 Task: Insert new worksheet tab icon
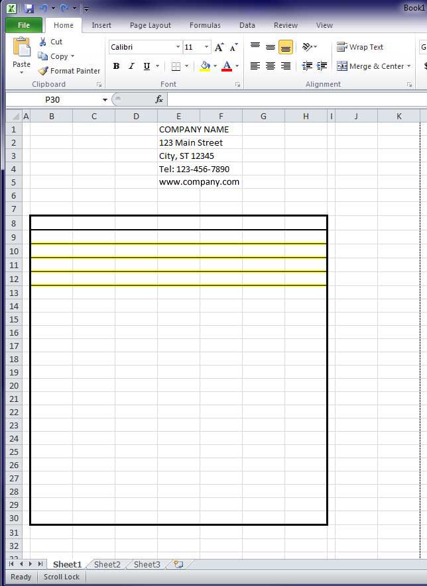(x=178, y=564)
